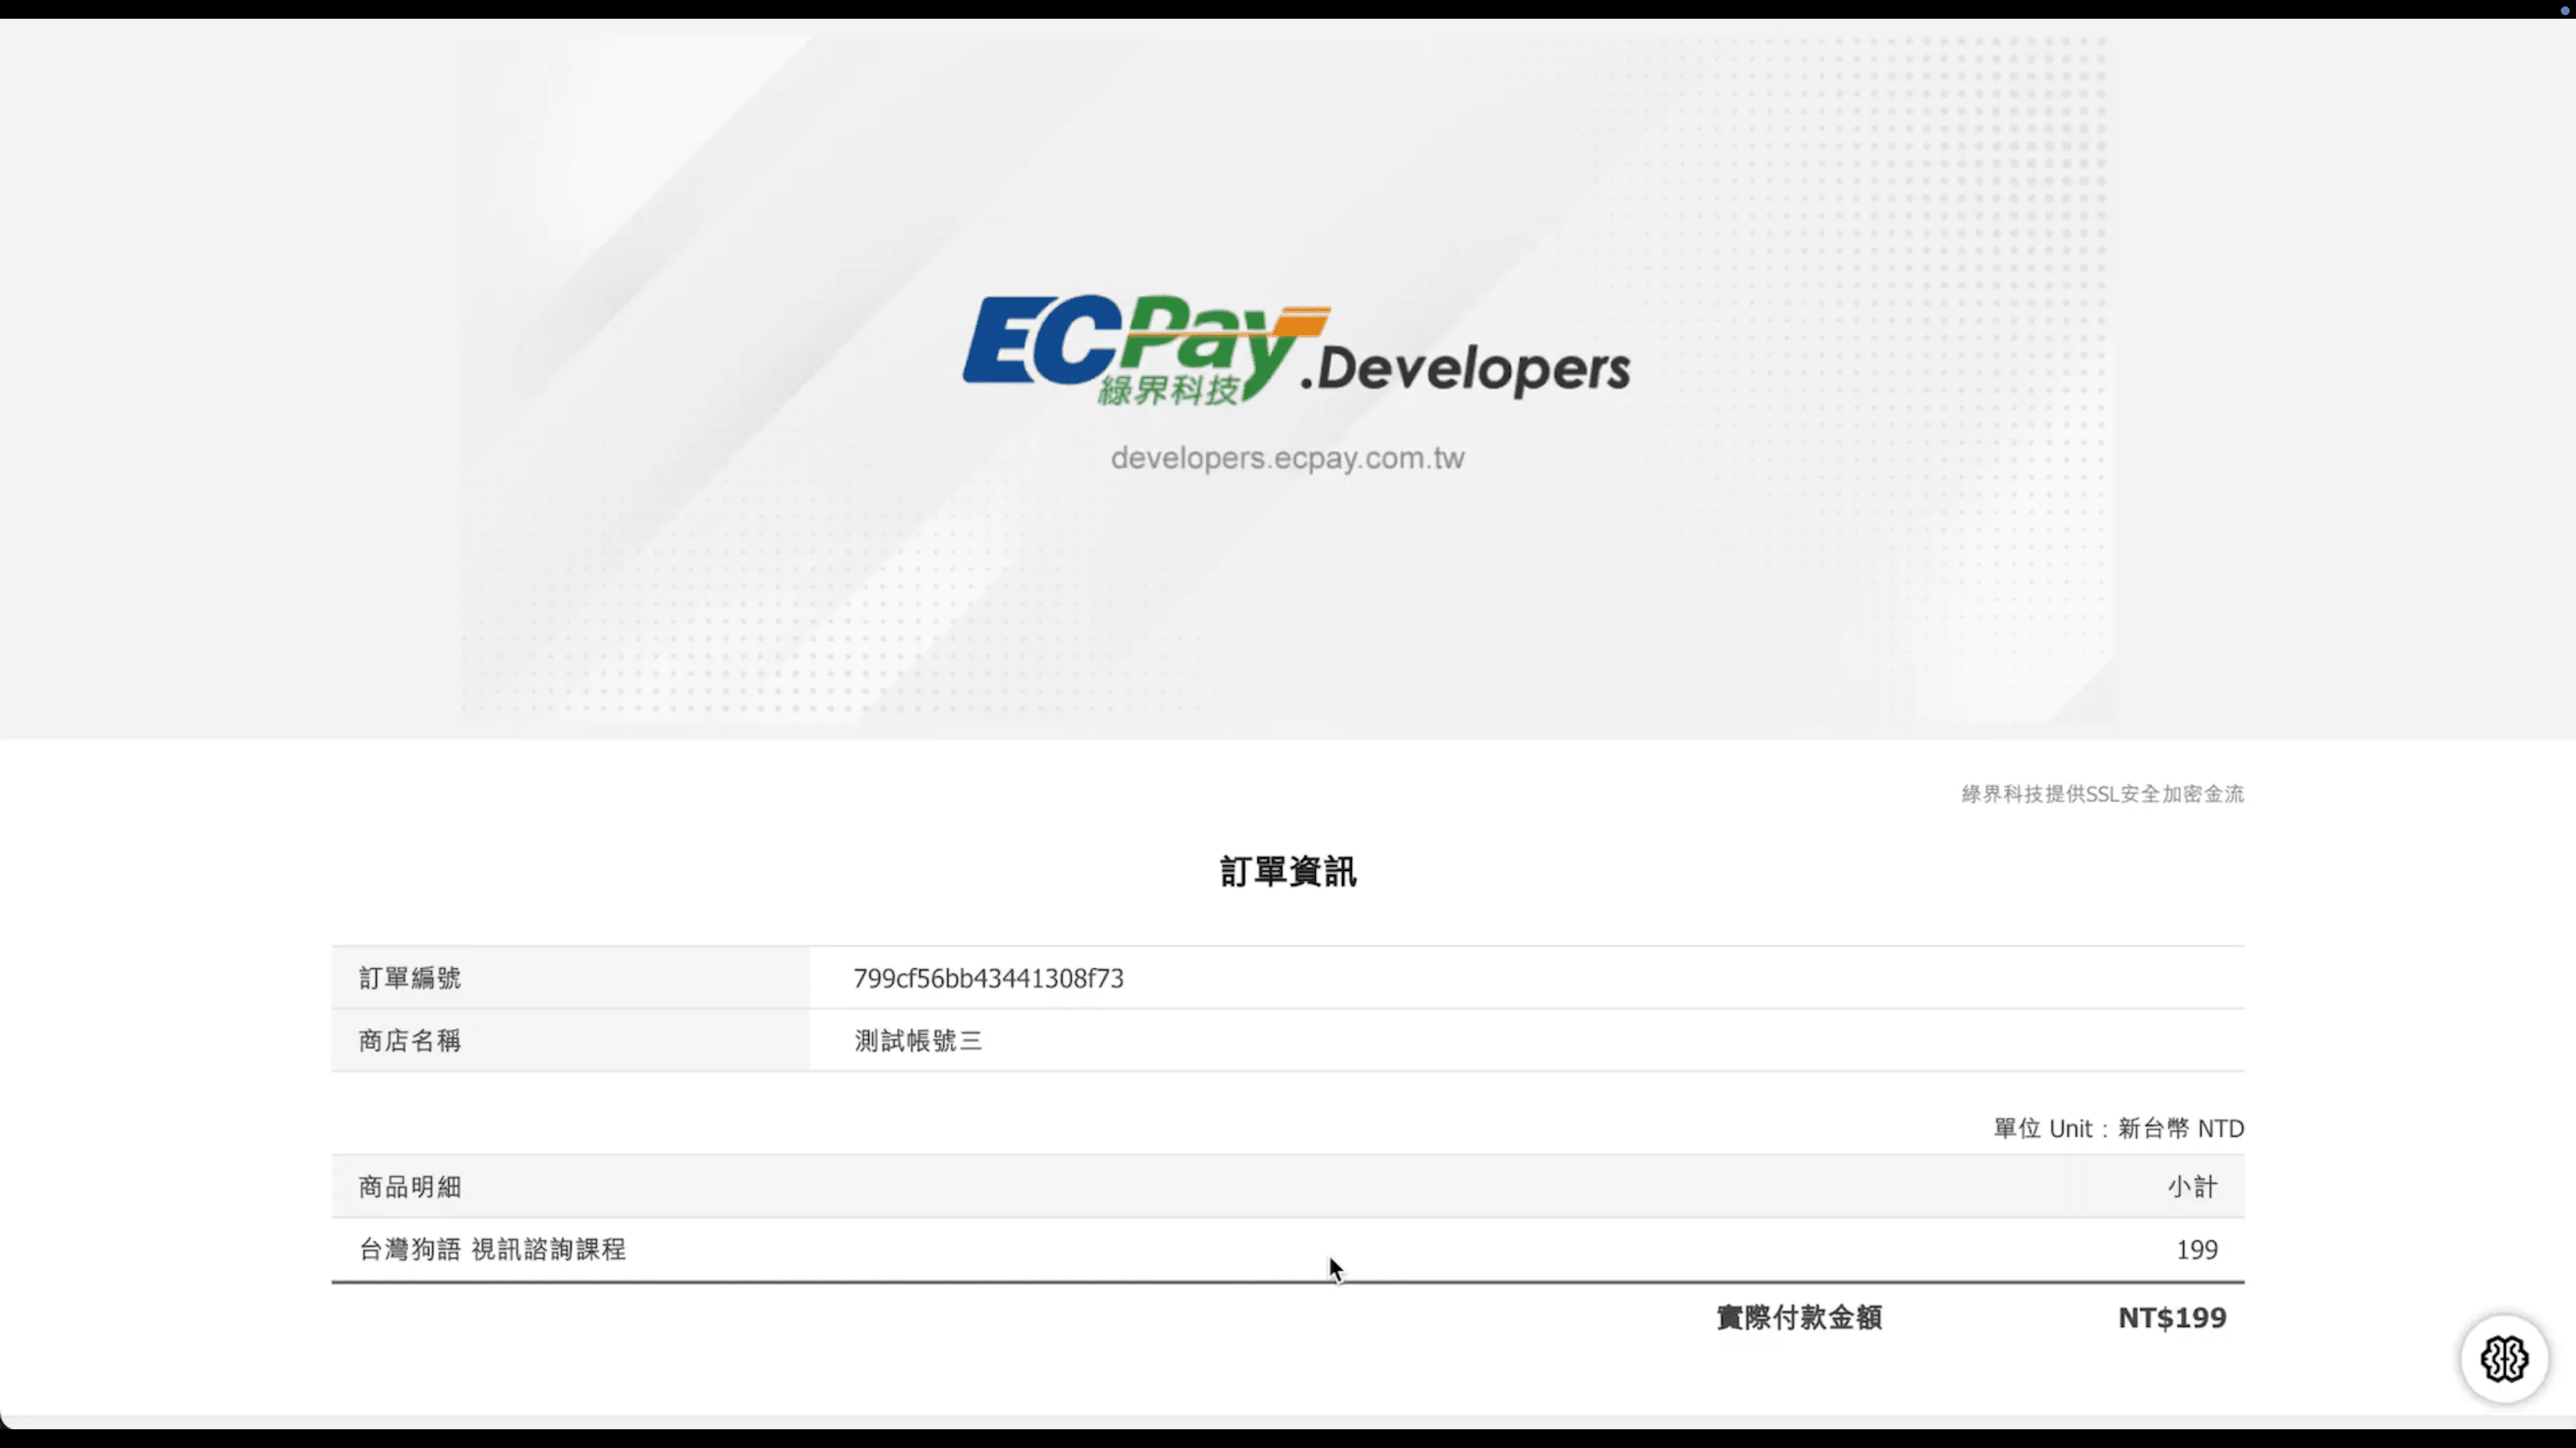
Task: Click the 小計 column header
Action: pyautogui.click(x=2192, y=1187)
